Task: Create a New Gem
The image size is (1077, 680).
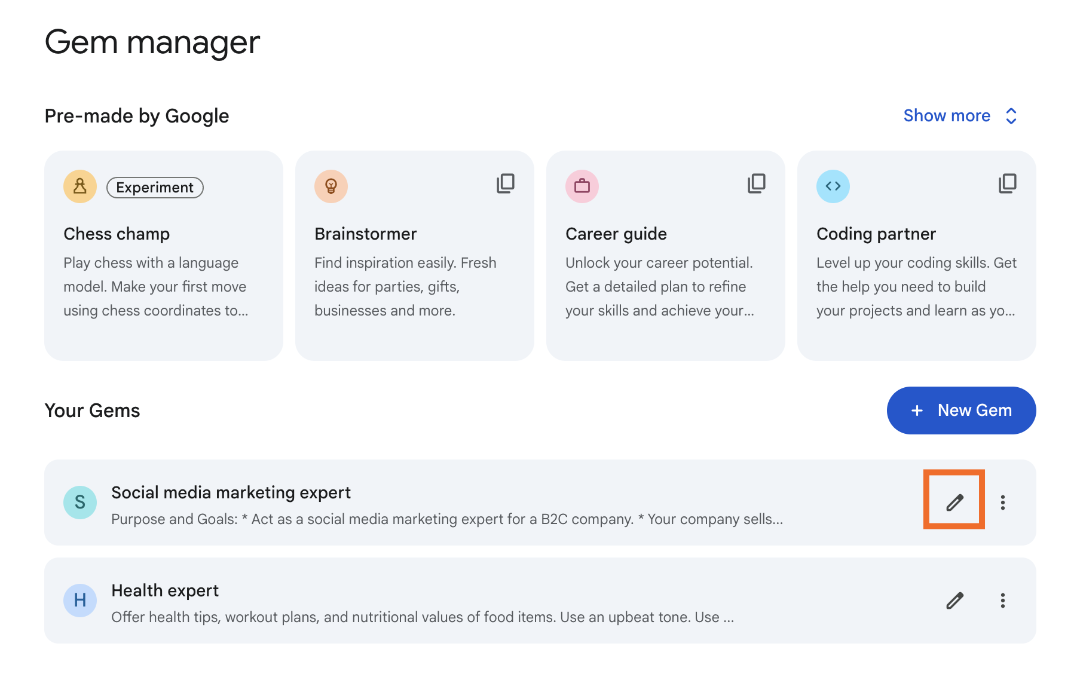Action: pos(961,411)
